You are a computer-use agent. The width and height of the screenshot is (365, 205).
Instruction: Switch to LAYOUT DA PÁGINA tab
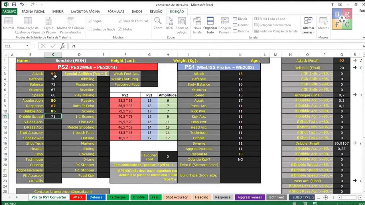[x=86, y=11]
